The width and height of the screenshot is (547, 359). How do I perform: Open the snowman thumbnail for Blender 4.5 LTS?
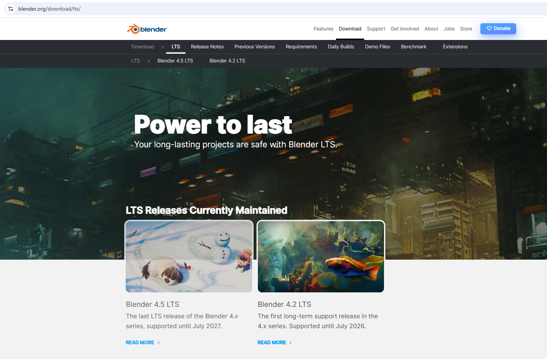point(189,257)
